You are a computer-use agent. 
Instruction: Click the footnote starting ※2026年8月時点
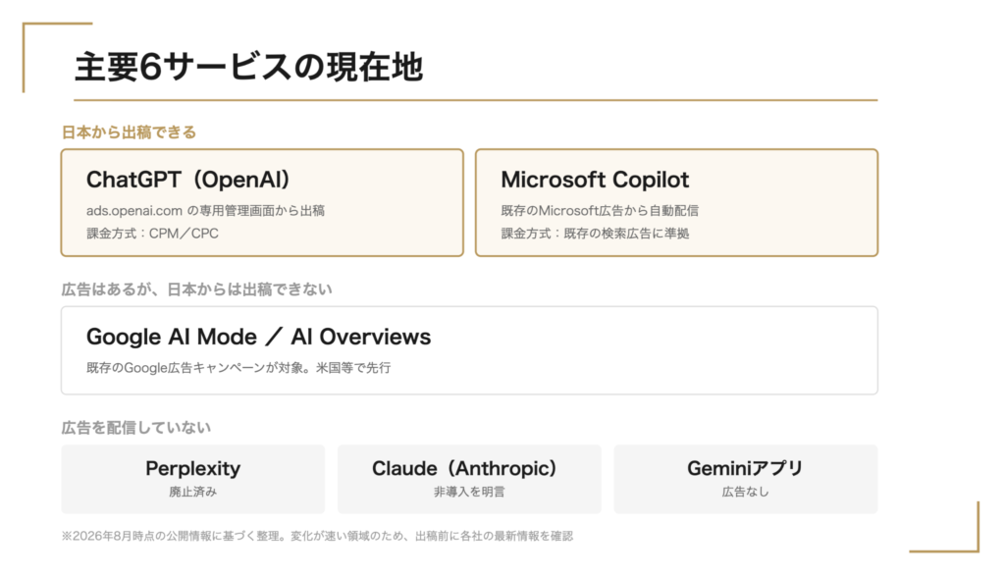pyautogui.click(x=317, y=536)
